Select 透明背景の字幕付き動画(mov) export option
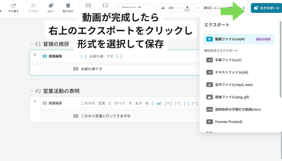The image size is (282, 161). click(239, 109)
